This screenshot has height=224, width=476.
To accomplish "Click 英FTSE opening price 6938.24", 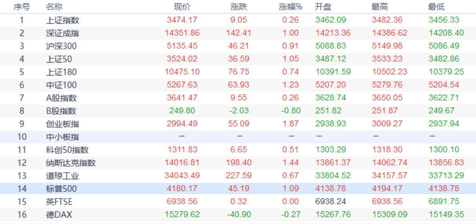I will [331, 201].
